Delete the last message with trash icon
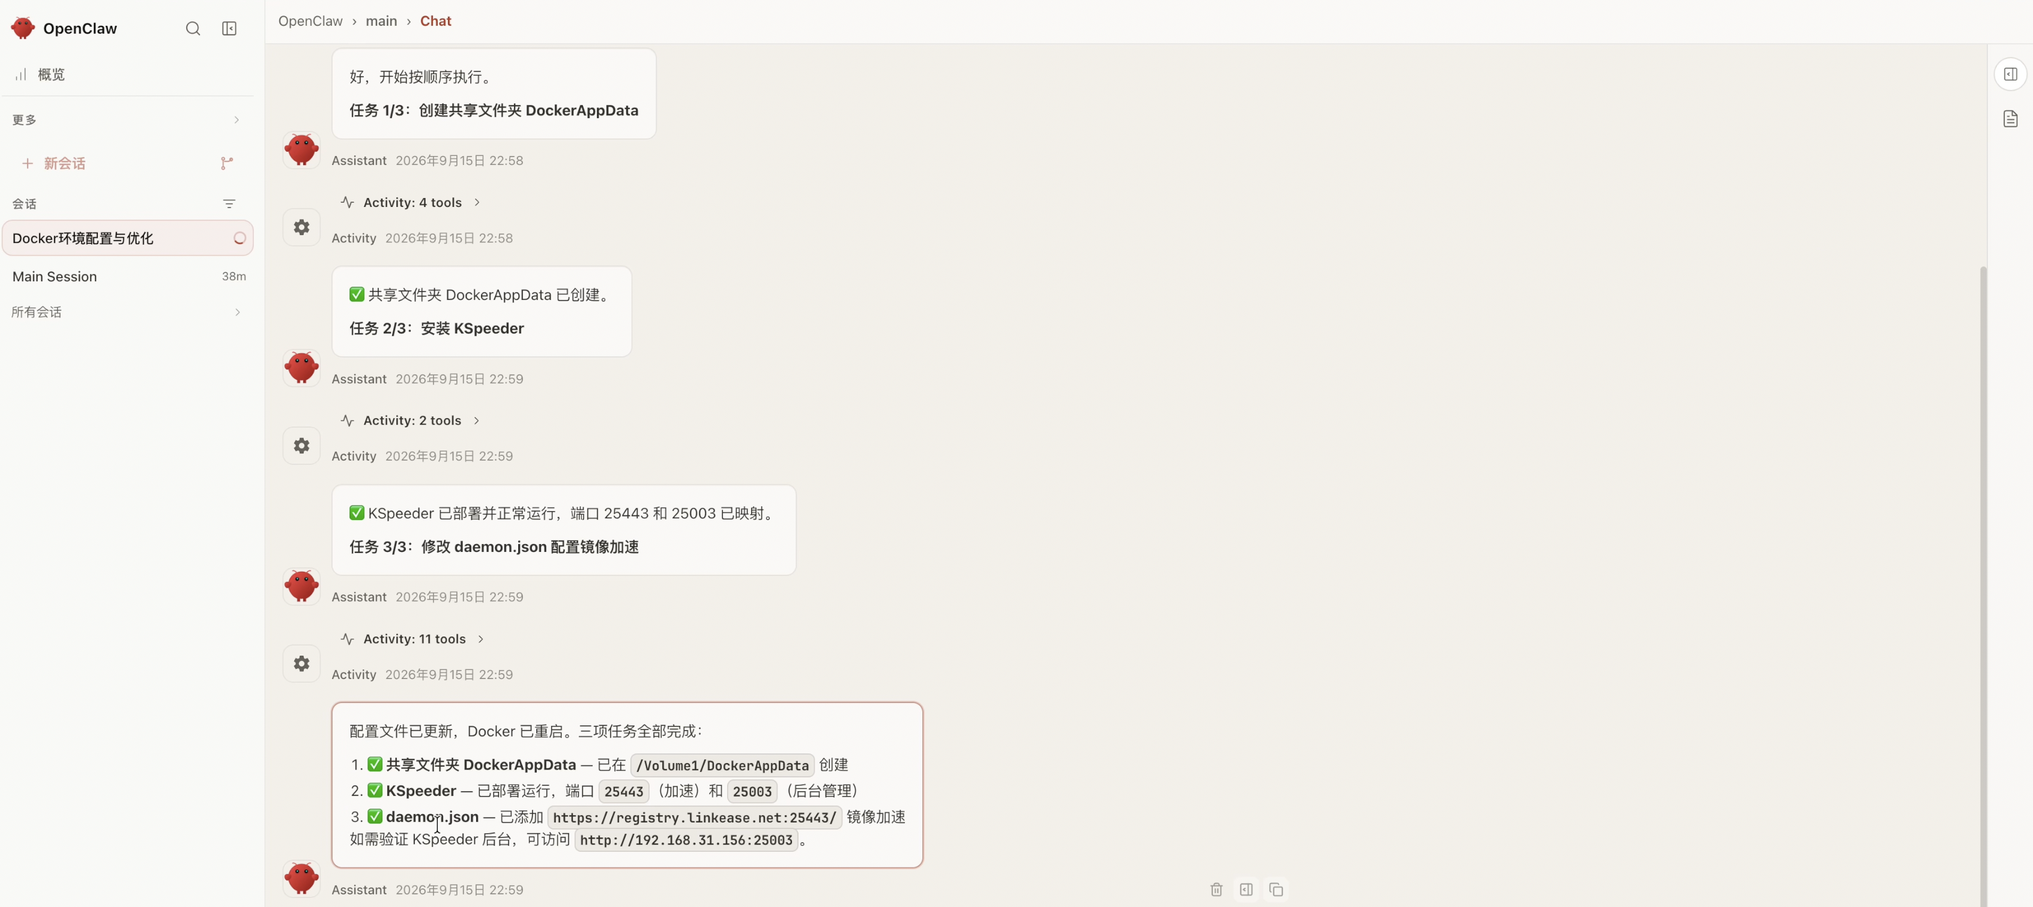The width and height of the screenshot is (2033, 907). point(1216,890)
